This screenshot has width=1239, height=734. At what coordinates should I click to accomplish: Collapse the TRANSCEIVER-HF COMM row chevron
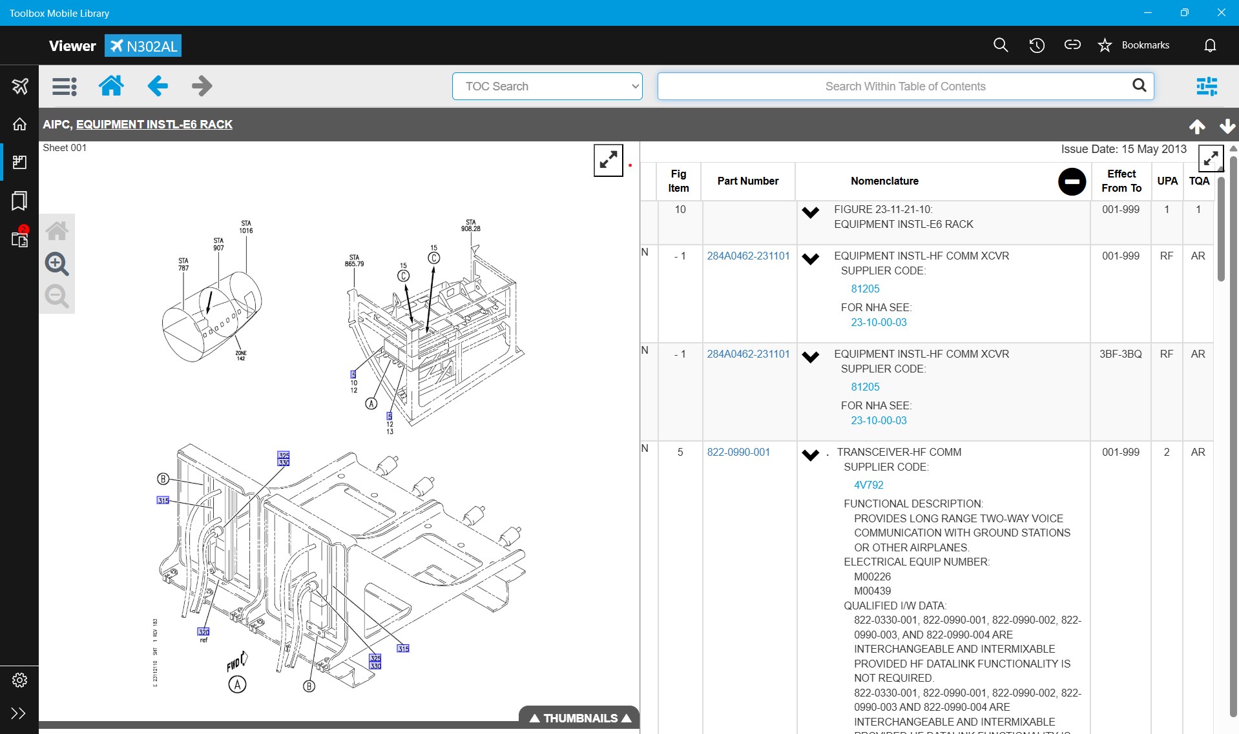[x=810, y=455]
